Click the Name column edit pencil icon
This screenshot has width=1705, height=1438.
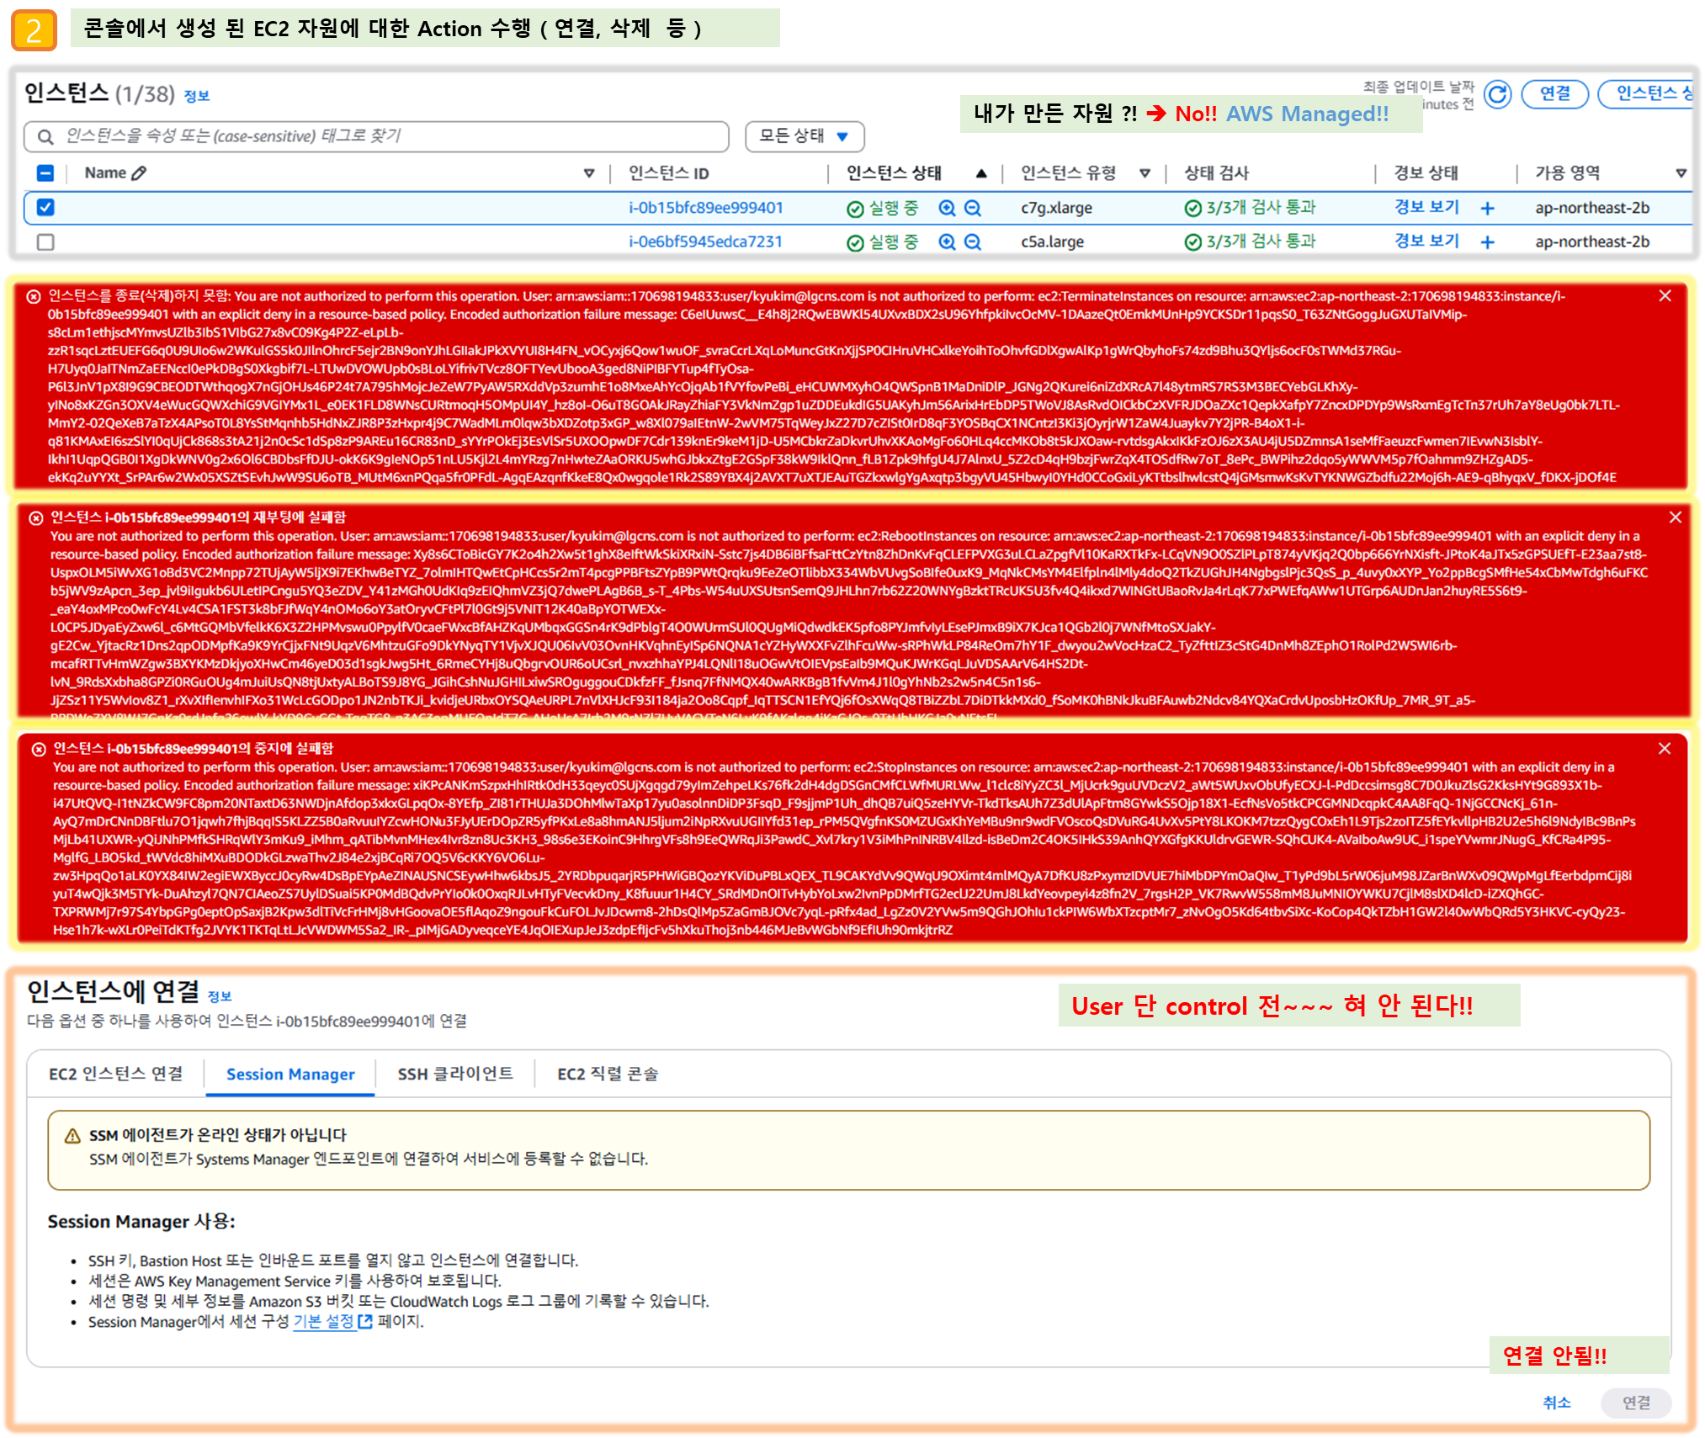[140, 173]
